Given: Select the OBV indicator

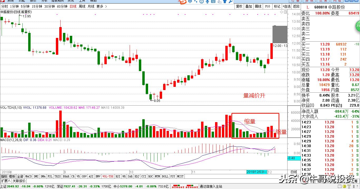Looking at the screenshot, I should (x=84, y=176).
